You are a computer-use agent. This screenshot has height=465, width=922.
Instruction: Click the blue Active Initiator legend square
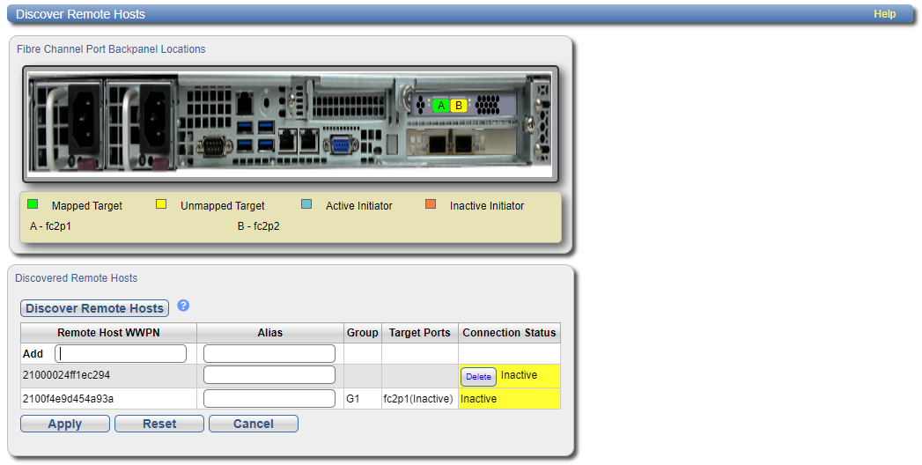click(306, 204)
